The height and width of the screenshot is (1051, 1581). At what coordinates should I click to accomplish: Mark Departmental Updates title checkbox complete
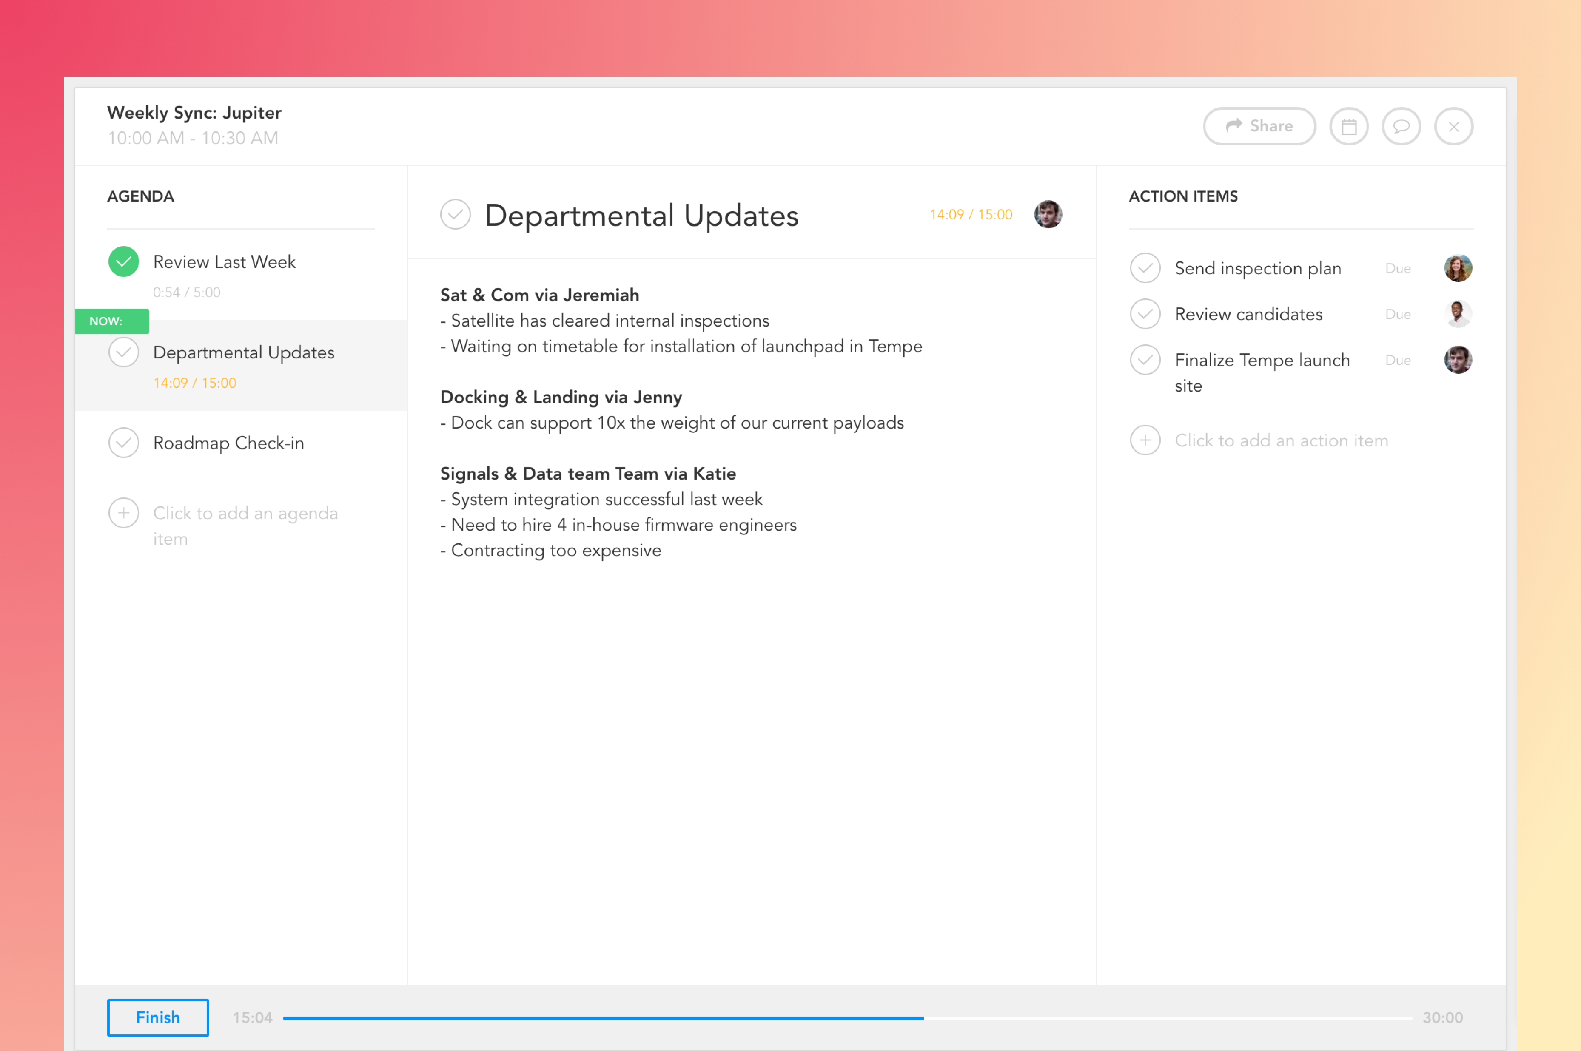(x=455, y=214)
